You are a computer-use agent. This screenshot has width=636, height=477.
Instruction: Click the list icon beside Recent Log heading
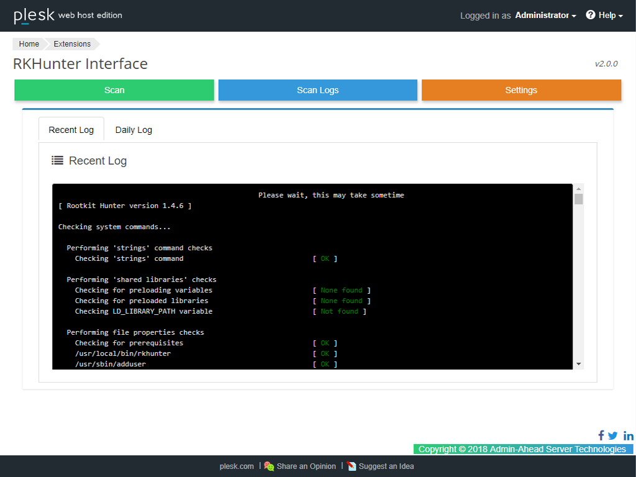point(57,161)
